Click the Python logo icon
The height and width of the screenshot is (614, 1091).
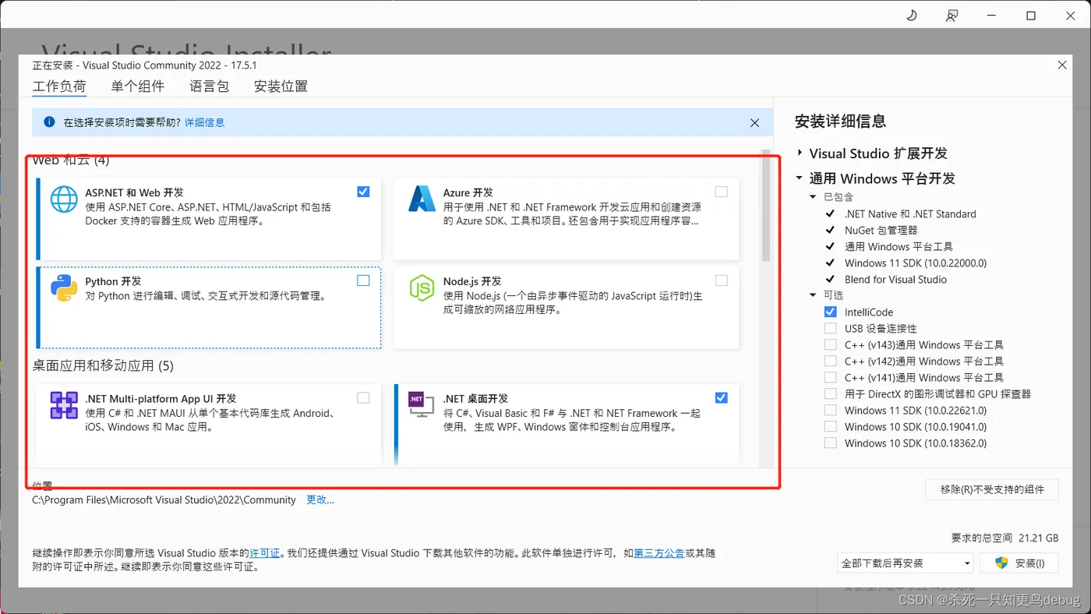(x=64, y=288)
